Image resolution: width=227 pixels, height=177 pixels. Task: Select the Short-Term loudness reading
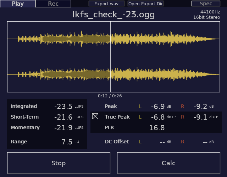pyautogui.click(x=63, y=117)
